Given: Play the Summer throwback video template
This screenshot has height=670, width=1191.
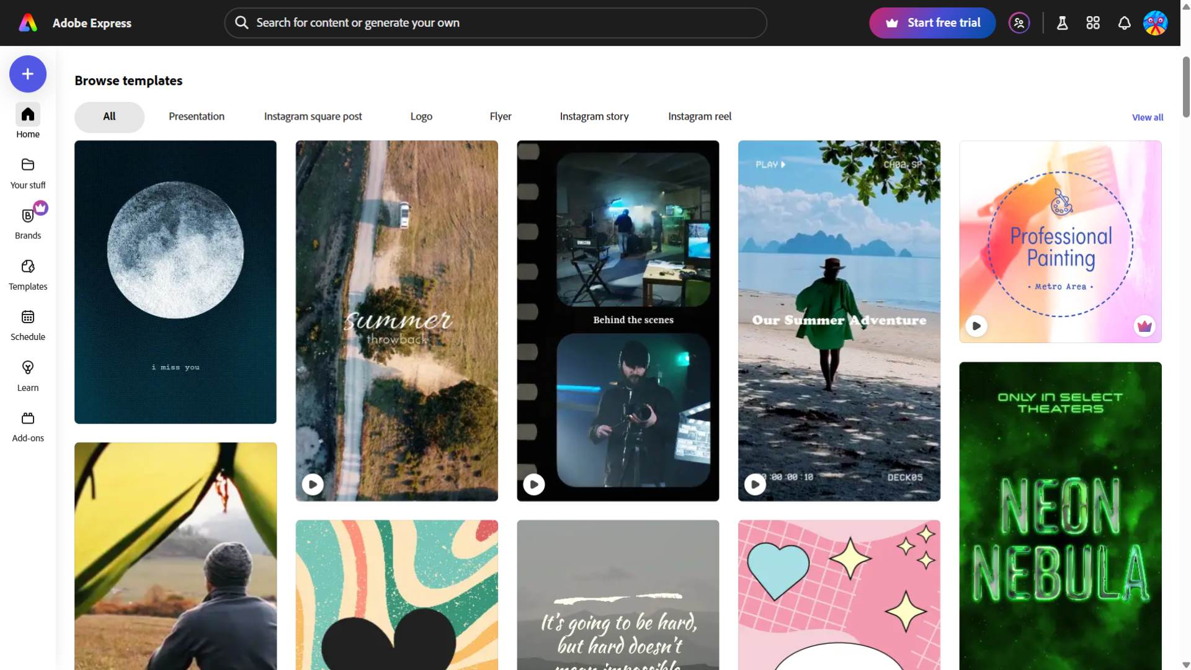Looking at the screenshot, I should point(313,484).
